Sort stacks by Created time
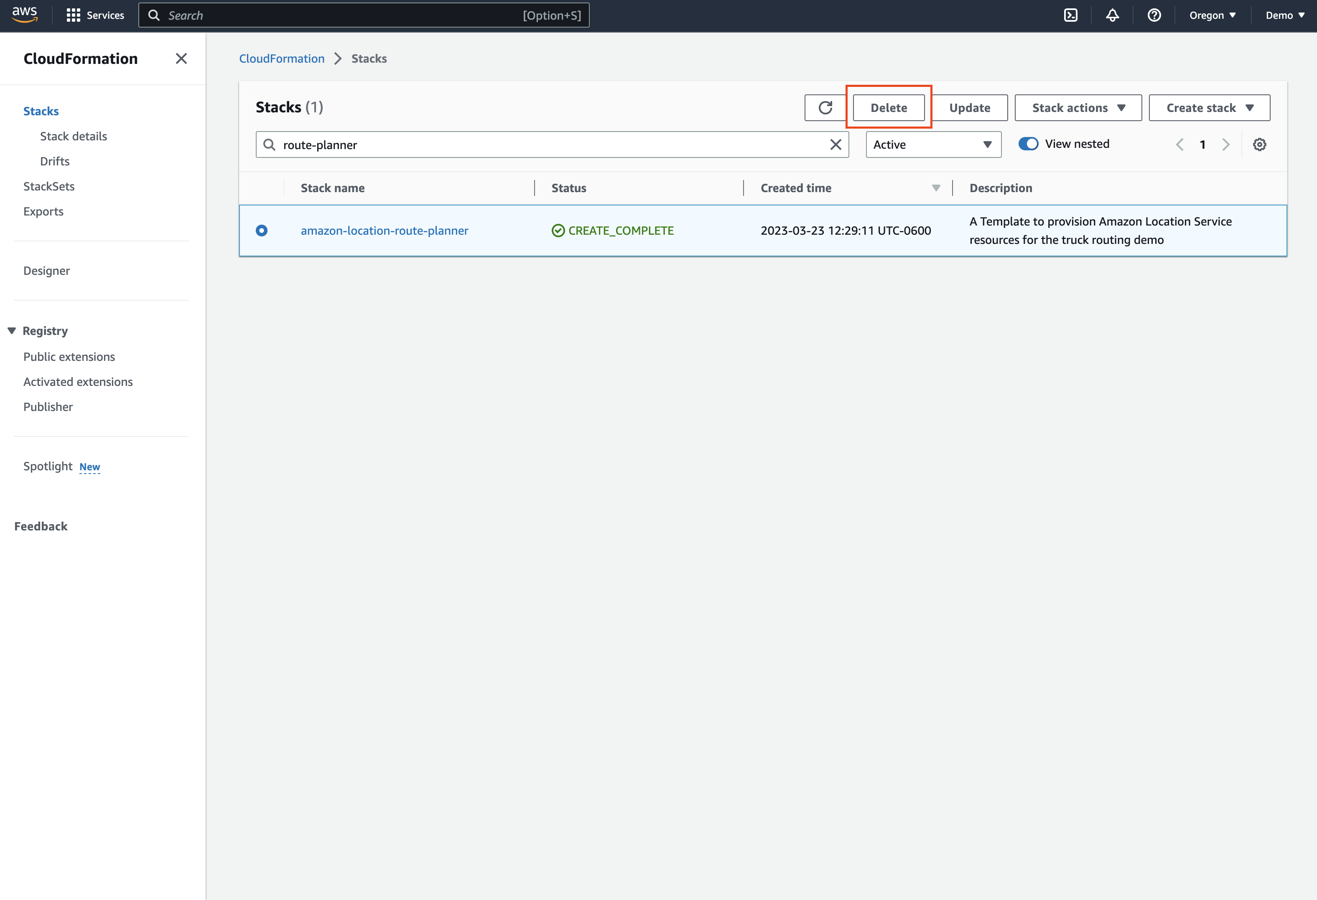The image size is (1317, 900). [x=796, y=188]
